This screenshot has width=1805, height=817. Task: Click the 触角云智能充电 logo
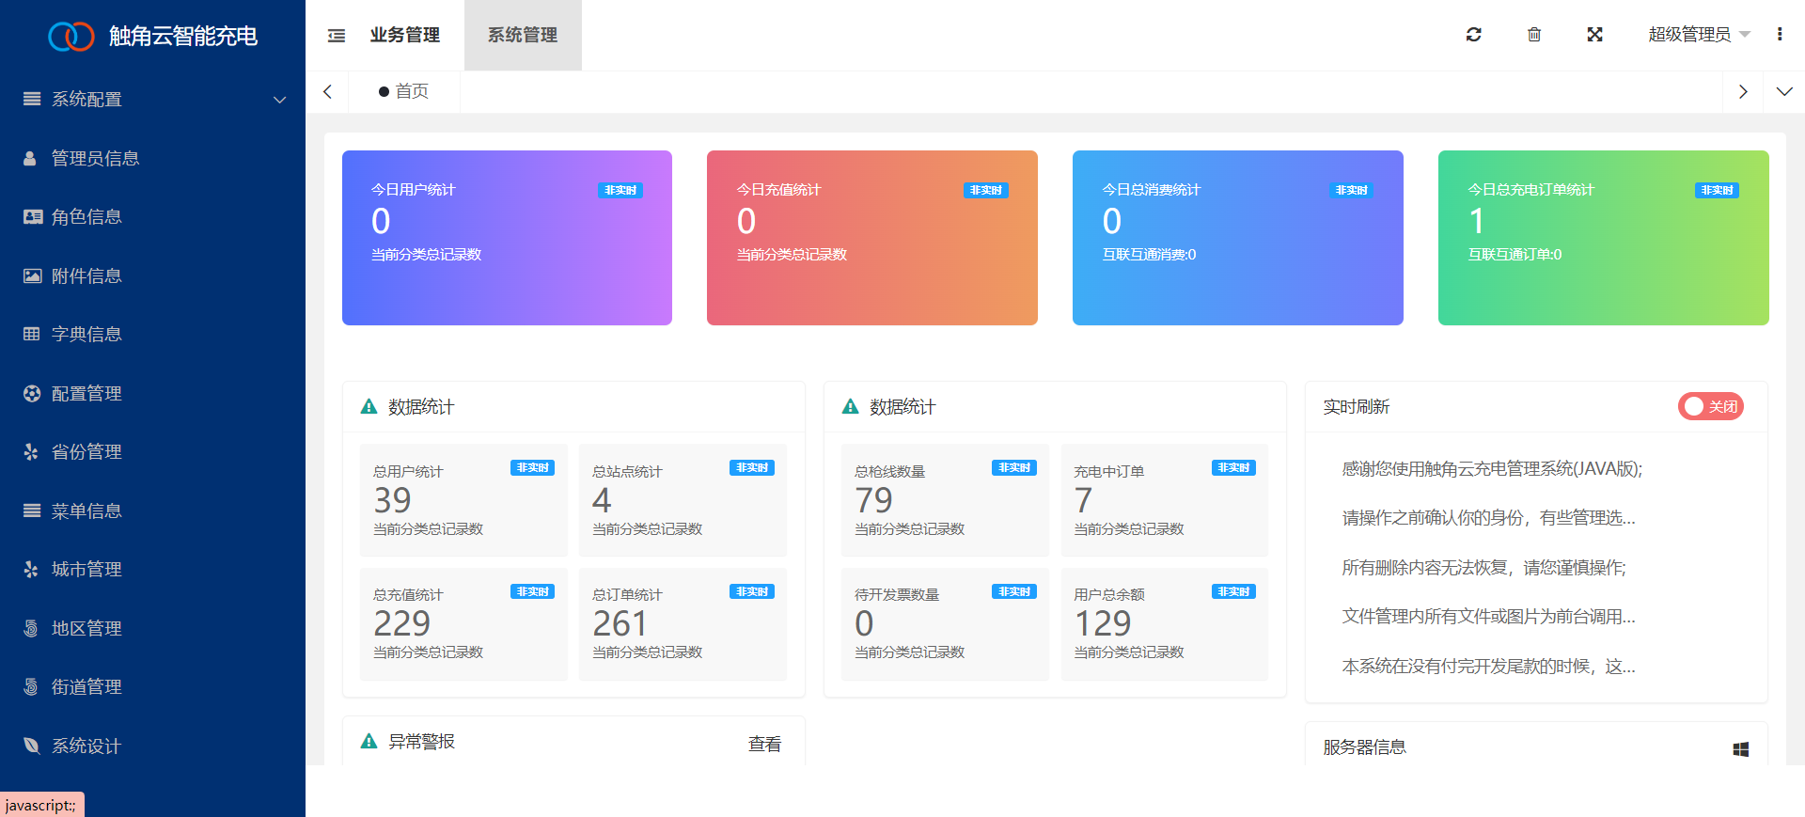coord(152,36)
